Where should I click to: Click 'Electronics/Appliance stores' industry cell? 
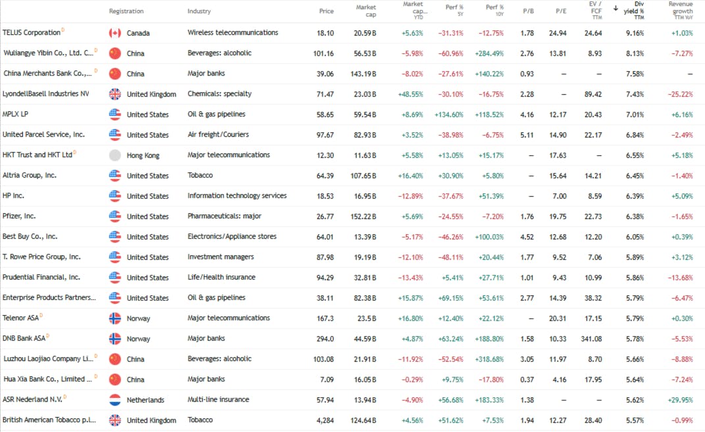pos(232,237)
